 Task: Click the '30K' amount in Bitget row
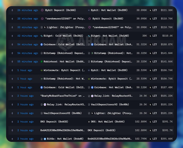(x=145, y=36)
